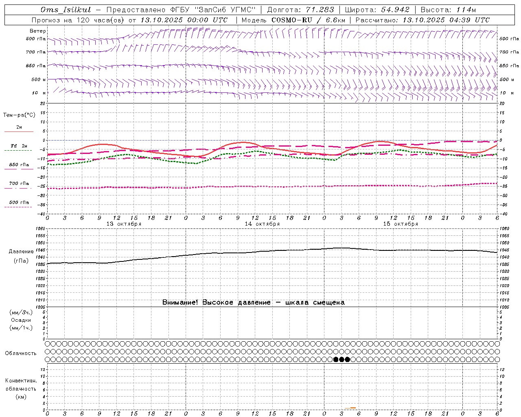Click the Тем-ра(°C) axis label
The height and width of the screenshot is (417, 521).
click(19, 115)
